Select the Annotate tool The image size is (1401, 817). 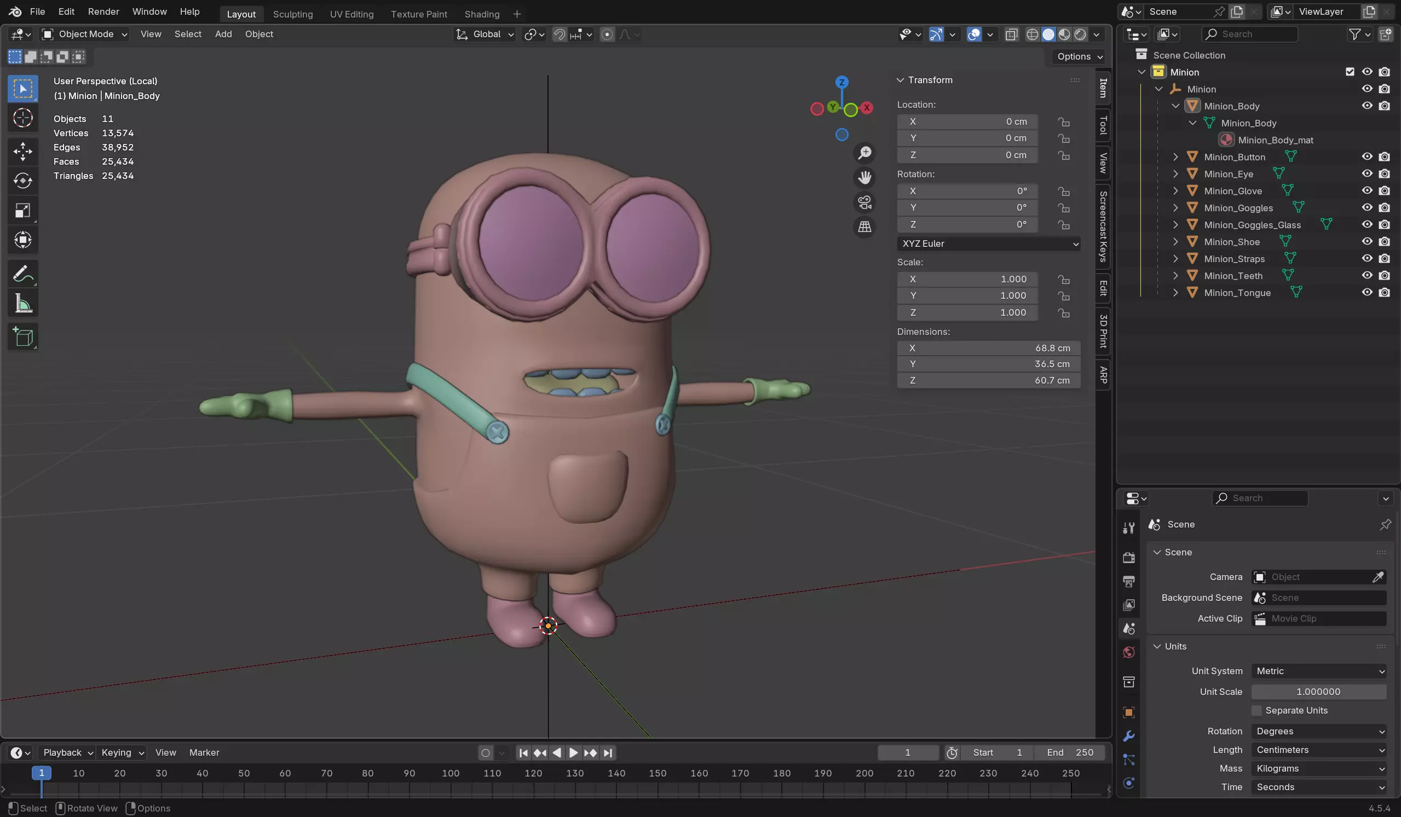(x=23, y=274)
